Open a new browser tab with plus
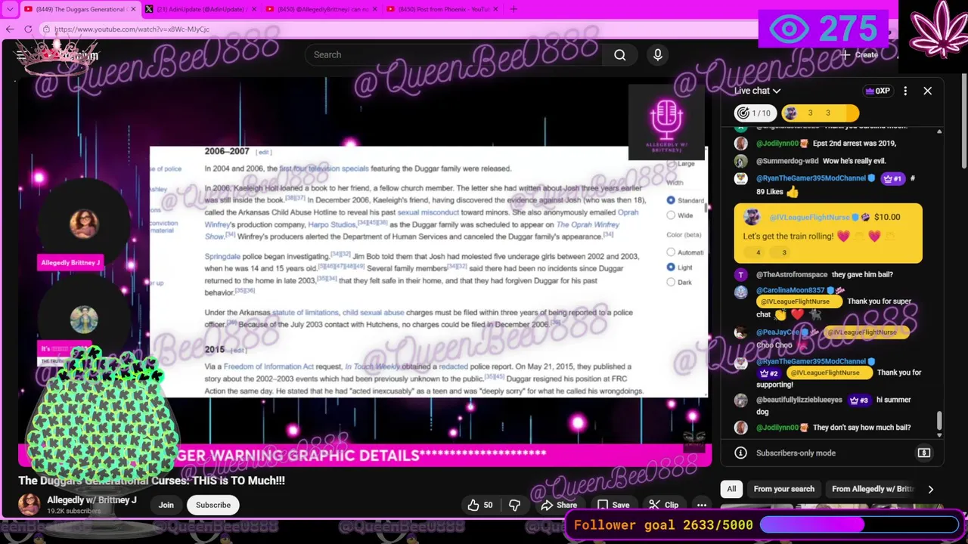The image size is (968, 544). 513,9
